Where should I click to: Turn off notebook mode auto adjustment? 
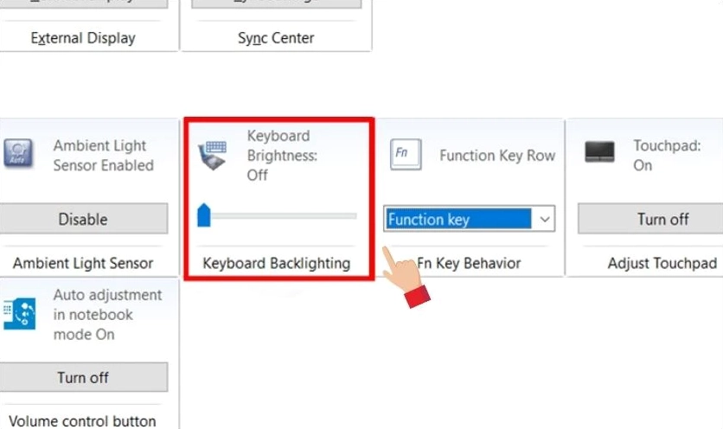83,377
